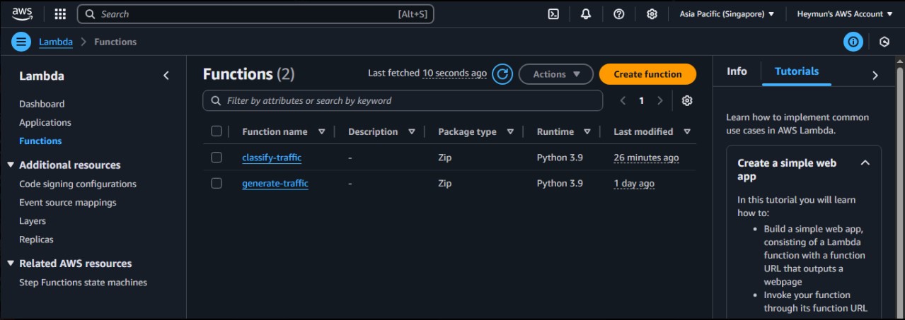Check the classify-traffic function row
This screenshot has height=320, width=905.
tap(217, 158)
